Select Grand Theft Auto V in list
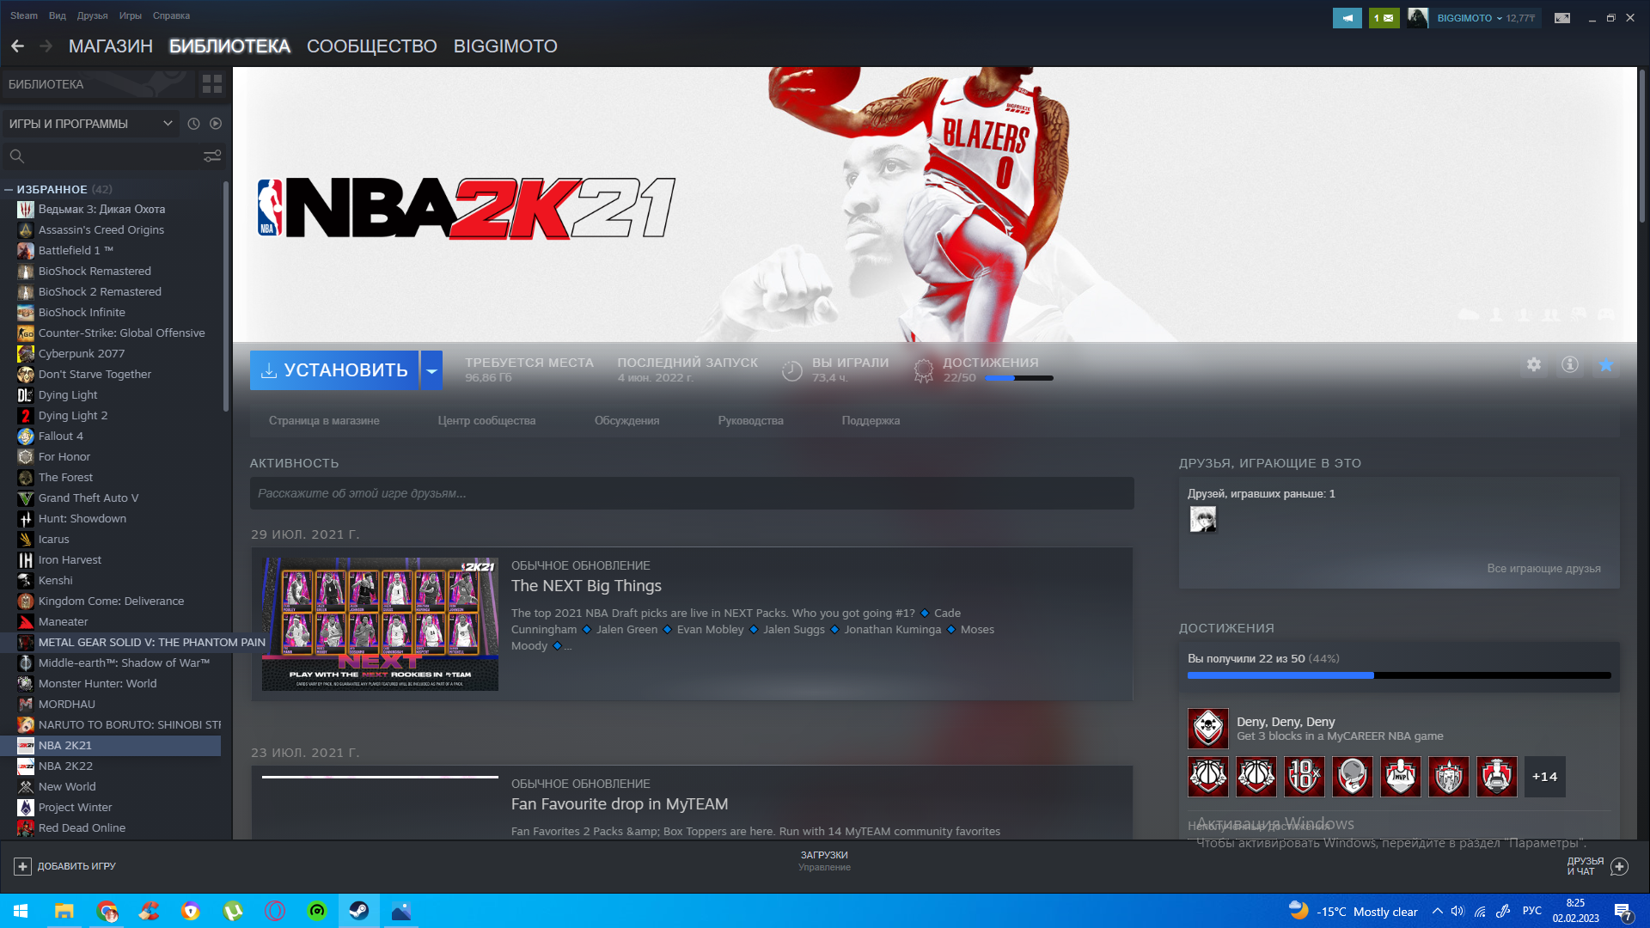The width and height of the screenshot is (1650, 928). (112, 498)
